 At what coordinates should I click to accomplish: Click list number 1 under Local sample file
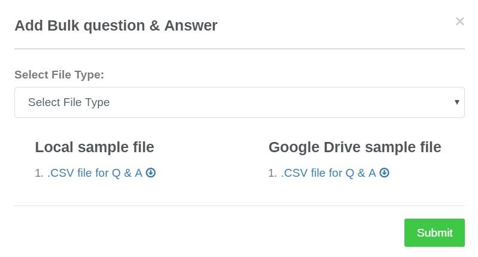[39, 173]
